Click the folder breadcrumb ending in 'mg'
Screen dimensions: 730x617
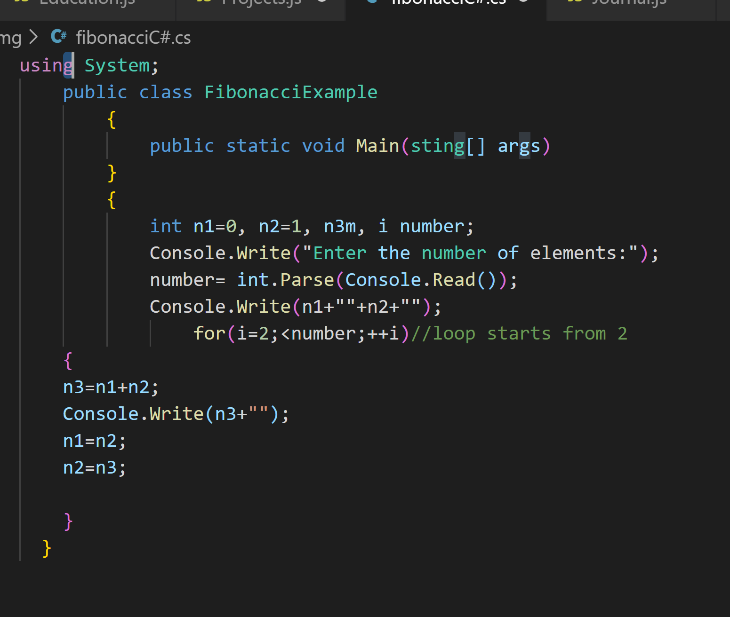click(x=10, y=38)
